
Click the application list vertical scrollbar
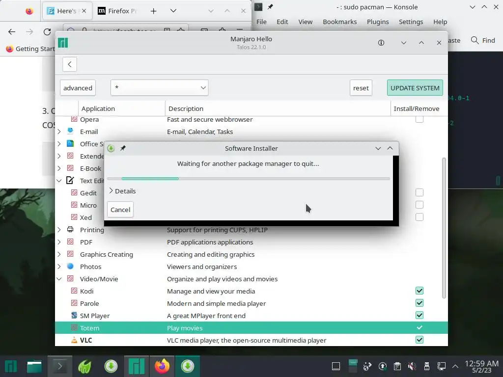(x=444, y=228)
